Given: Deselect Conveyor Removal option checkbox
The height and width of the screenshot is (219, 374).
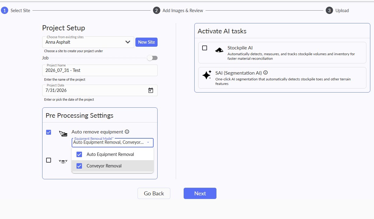Looking at the screenshot, I should coord(79,166).
